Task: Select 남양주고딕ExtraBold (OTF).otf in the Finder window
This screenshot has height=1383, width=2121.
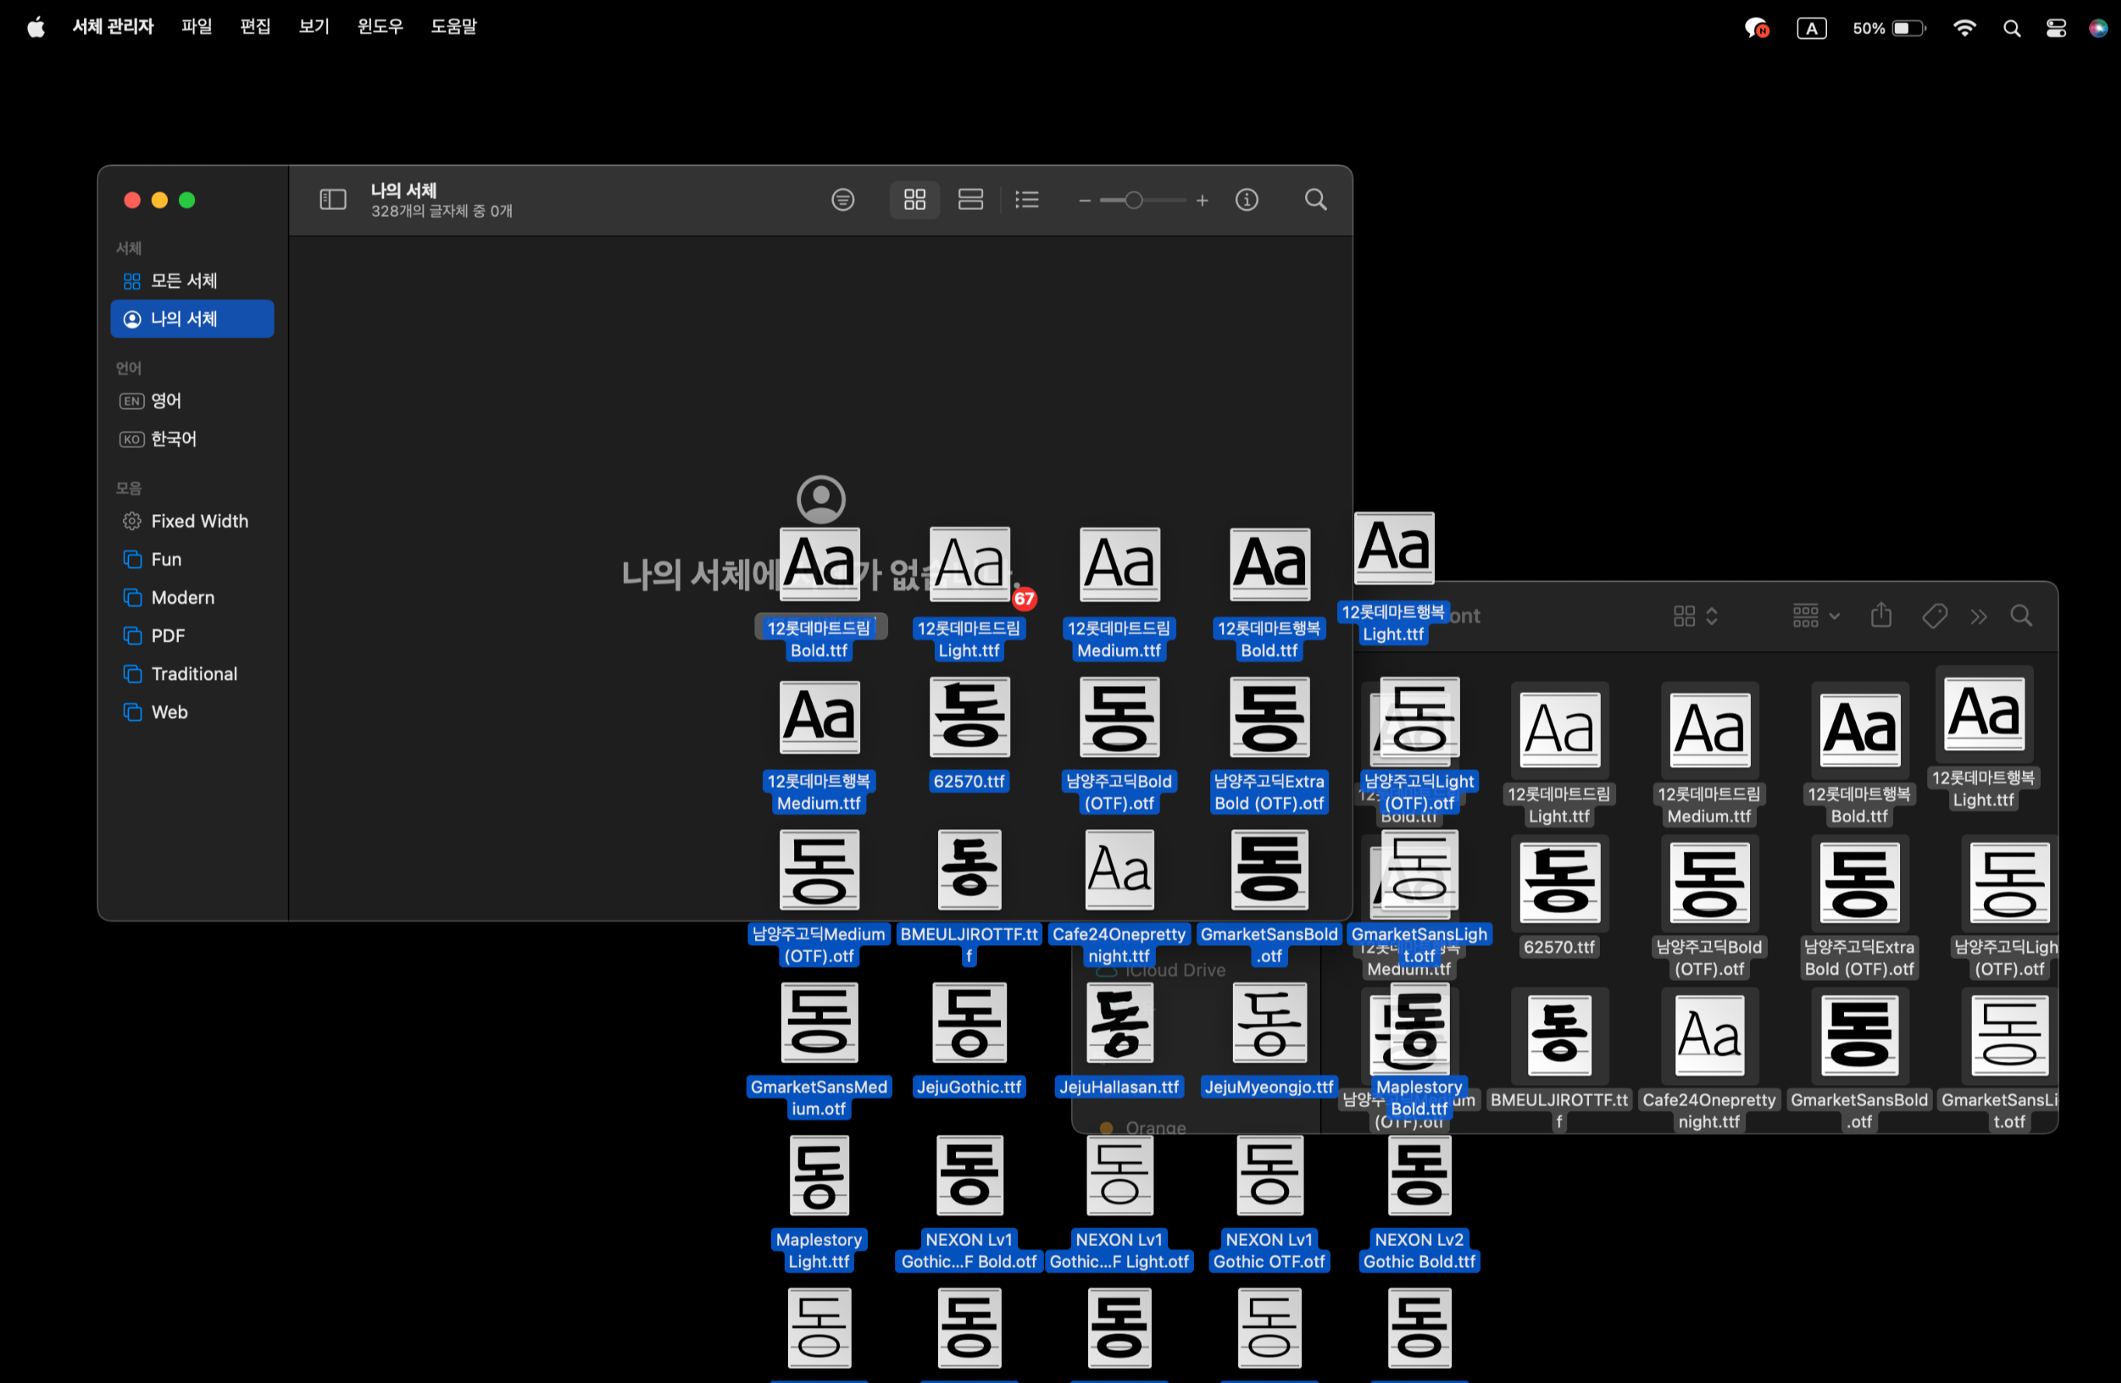Action: (1859, 907)
